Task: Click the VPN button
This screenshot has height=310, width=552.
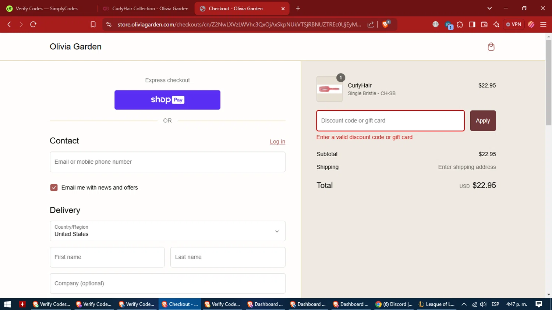Action: [514, 24]
